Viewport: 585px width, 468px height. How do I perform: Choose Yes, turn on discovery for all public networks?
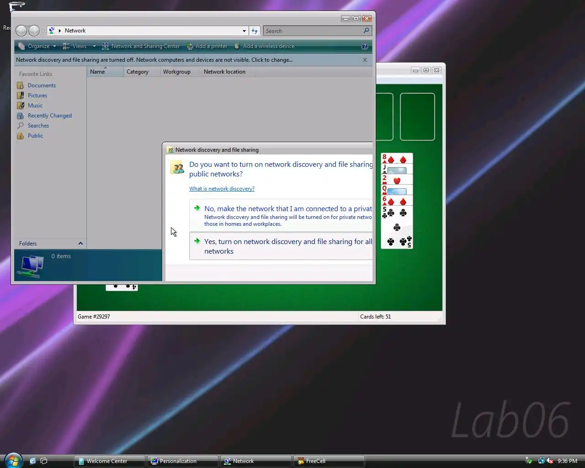coord(281,246)
